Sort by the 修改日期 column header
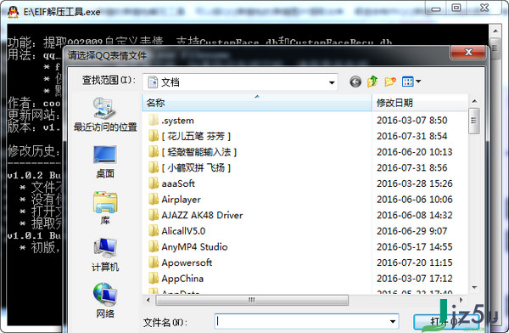The width and height of the screenshot is (509, 333). click(x=420, y=103)
